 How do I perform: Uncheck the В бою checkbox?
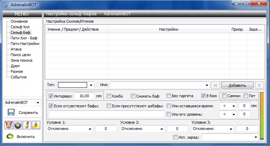pyautogui.click(x=203, y=96)
